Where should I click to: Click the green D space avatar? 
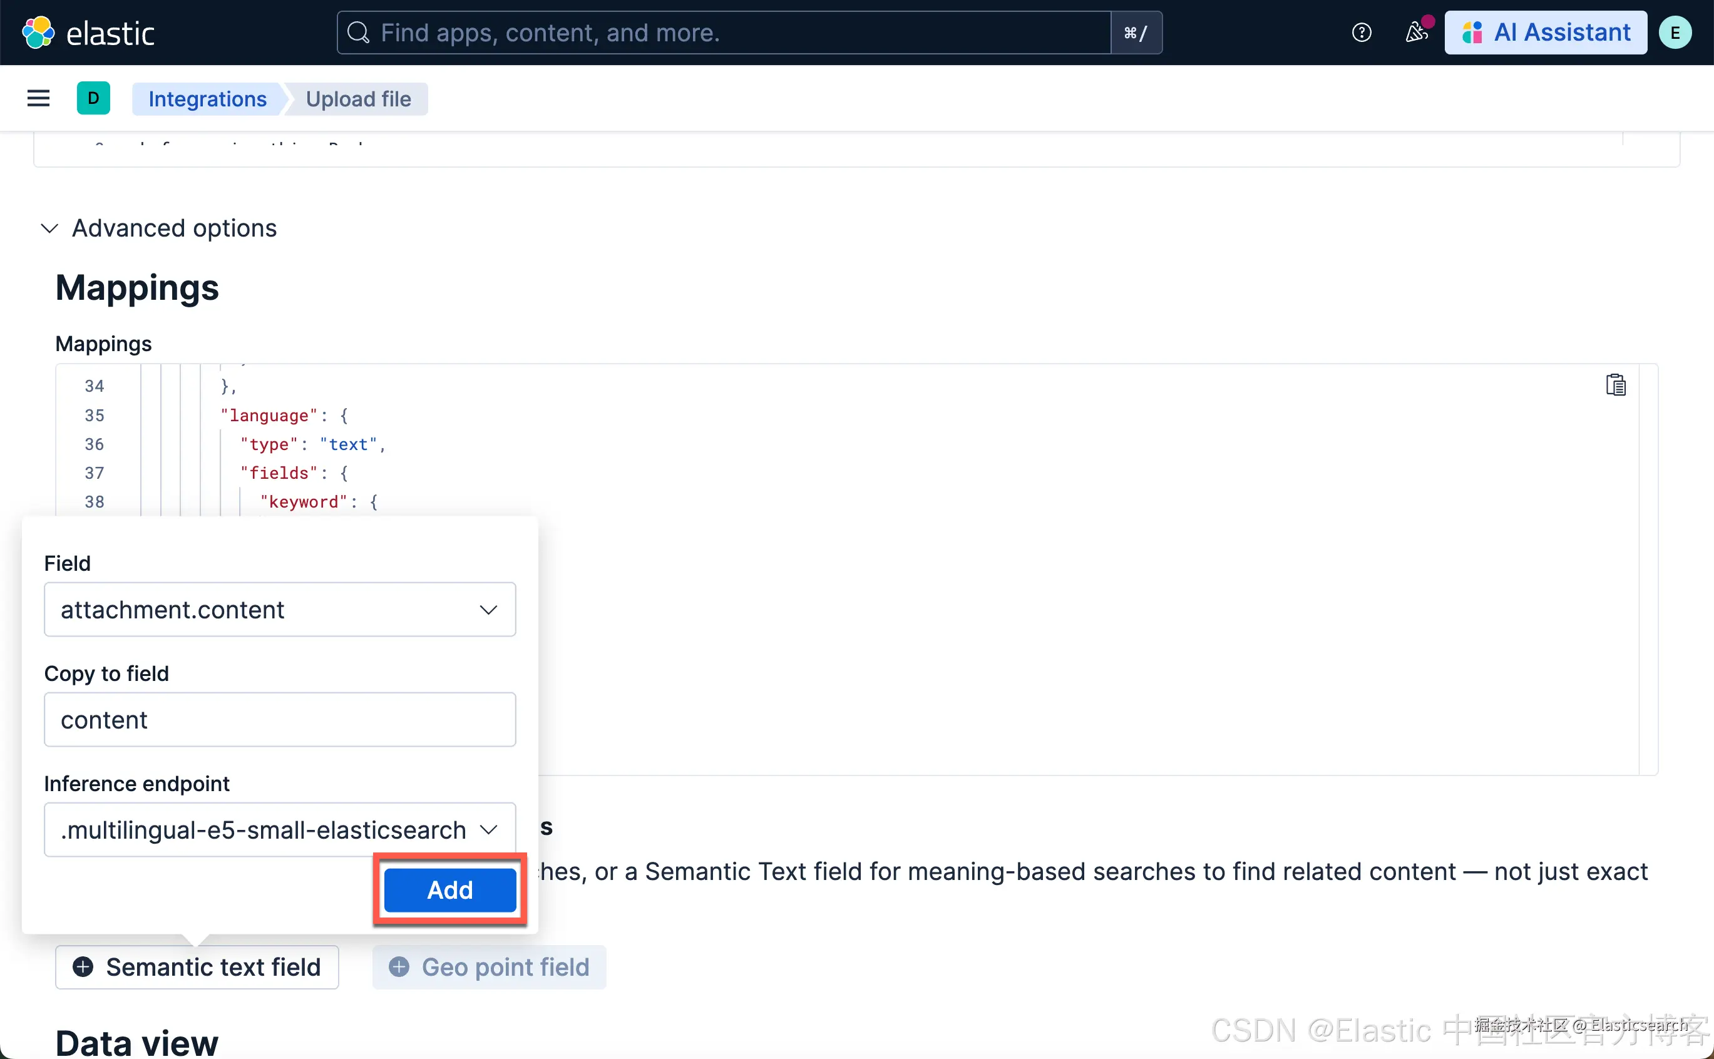click(x=93, y=99)
